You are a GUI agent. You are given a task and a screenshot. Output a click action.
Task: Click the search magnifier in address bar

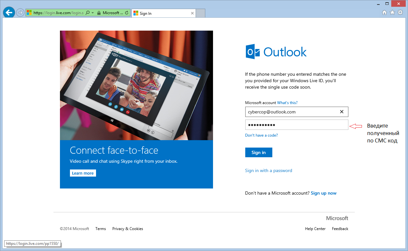click(x=87, y=13)
